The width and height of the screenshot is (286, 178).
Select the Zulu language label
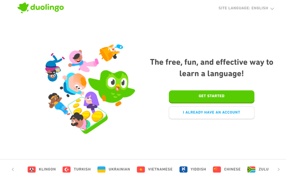point(264,169)
